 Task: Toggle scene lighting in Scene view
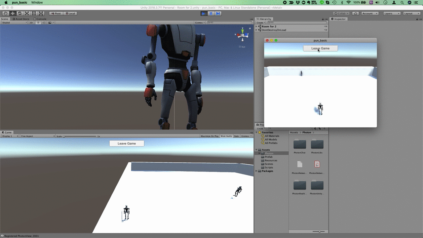click(38, 22)
